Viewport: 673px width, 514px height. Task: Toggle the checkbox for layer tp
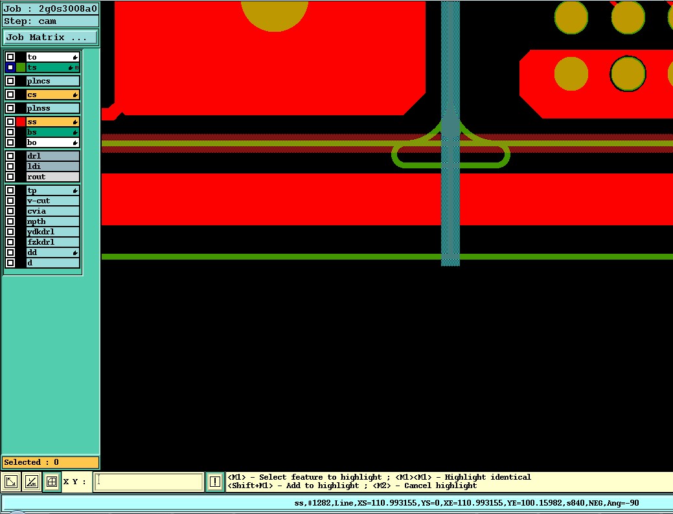point(10,190)
